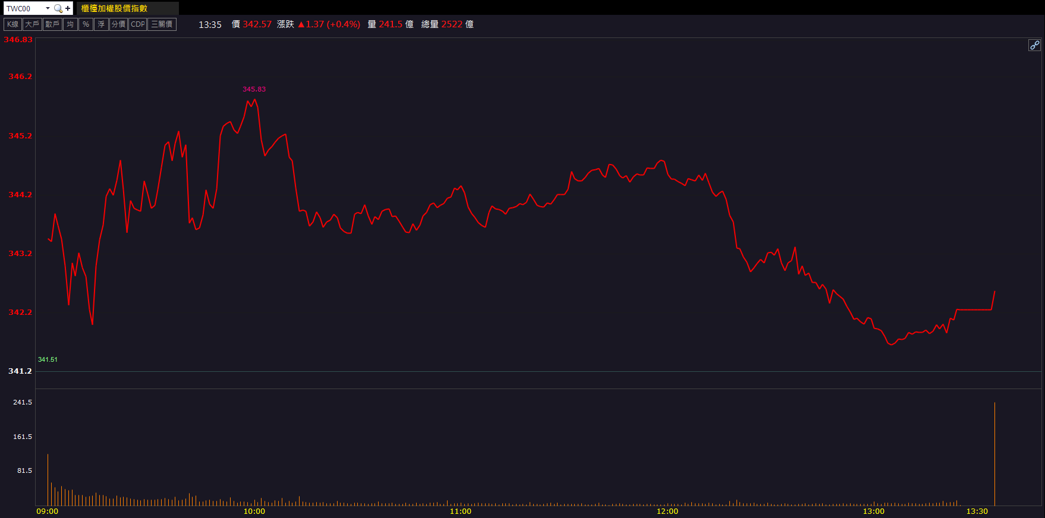
Task: Click the 343.2 price axis label
Action: pos(20,254)
